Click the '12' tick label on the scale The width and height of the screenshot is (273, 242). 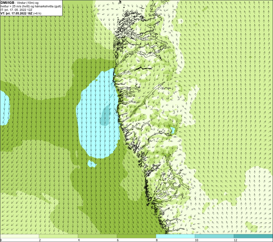(235, 240)
